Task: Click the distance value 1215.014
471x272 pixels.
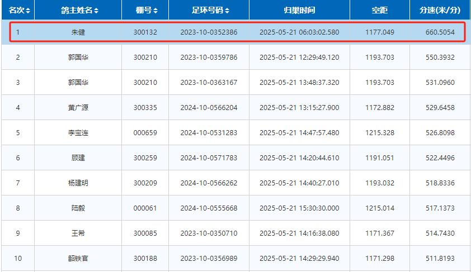Action: (x=379, y=208)
